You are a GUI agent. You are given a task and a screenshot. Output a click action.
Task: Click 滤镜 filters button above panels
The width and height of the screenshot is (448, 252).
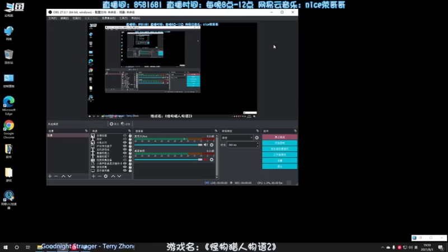125,124
